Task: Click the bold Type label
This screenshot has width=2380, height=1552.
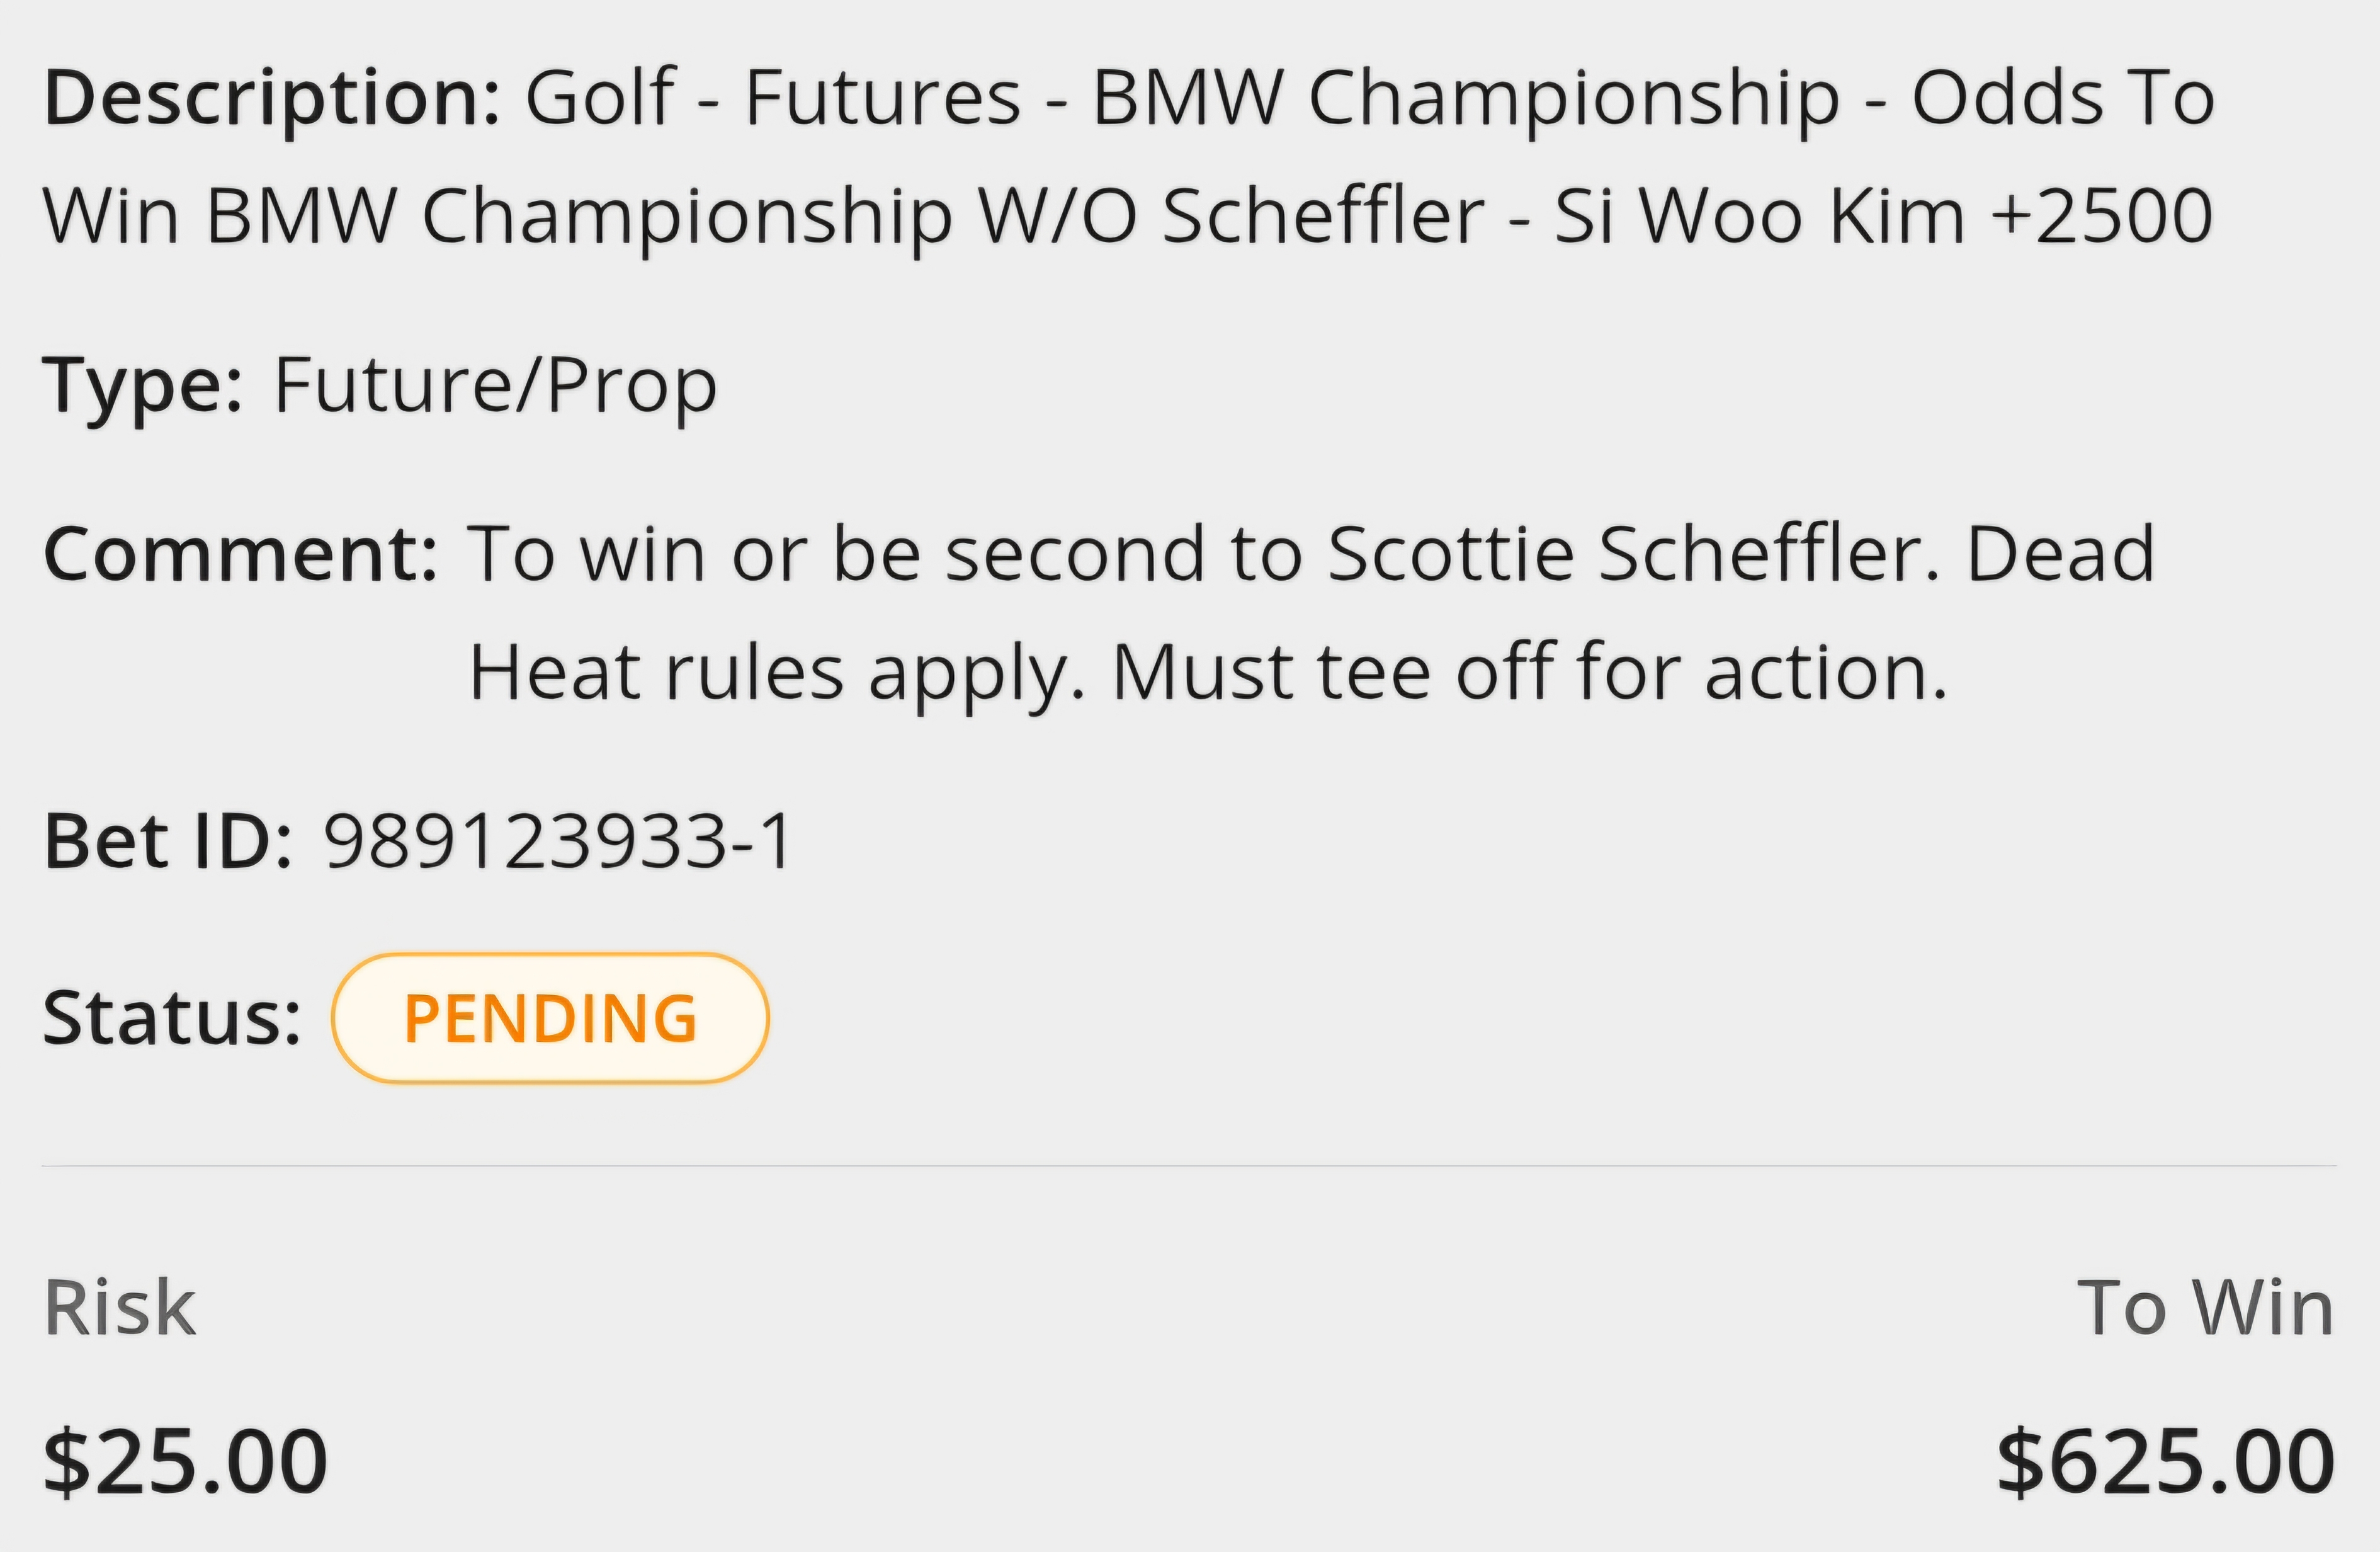Action: [x=143, y=387]
